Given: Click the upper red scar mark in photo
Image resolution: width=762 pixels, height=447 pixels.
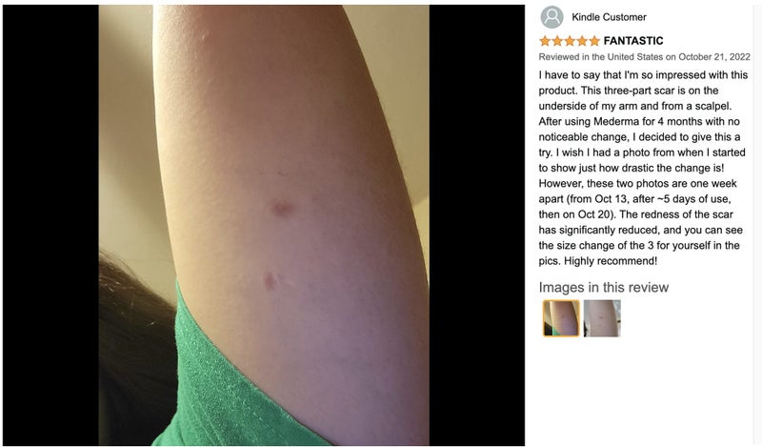Looking at the screenshot, I should point(281,208).
